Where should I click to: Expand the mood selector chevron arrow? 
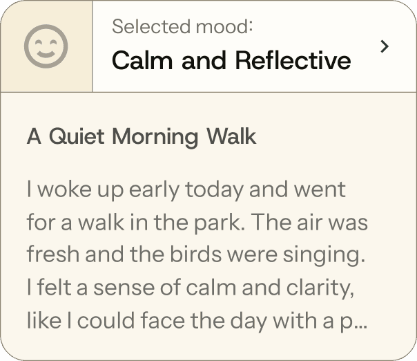(385, 46)
